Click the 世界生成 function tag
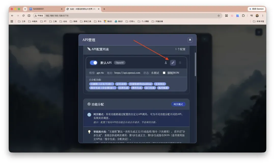The height and width of the screenshot is (164, 275). click(x=123, y=88)
